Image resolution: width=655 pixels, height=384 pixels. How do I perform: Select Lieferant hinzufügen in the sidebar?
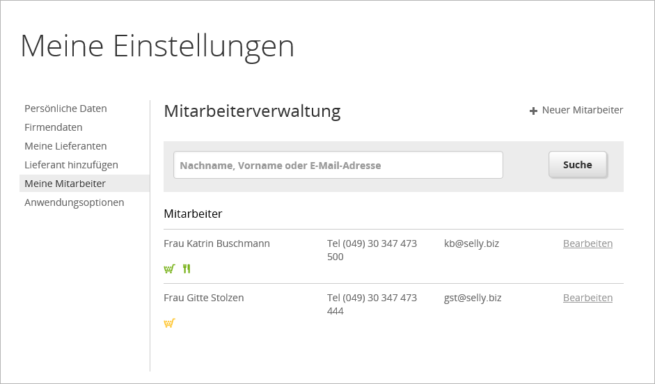tap(71, 165)
